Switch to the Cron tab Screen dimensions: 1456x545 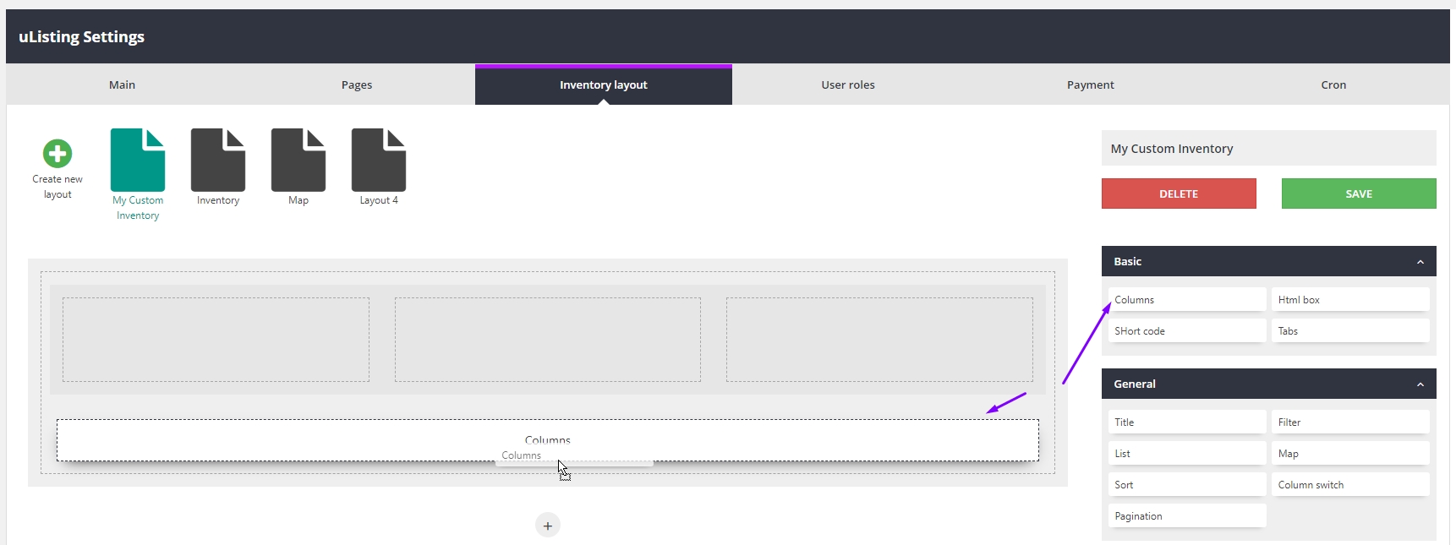pyautogui.click(x=1333, y=85)
